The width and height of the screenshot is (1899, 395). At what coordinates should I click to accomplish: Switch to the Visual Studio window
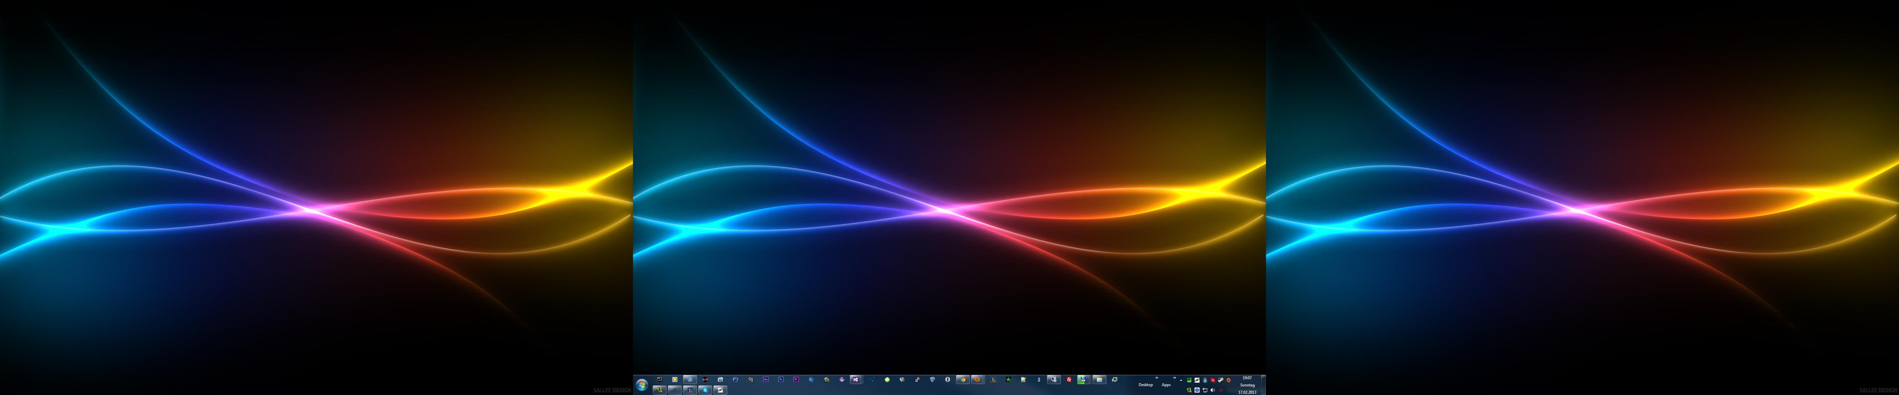pos(856,380)
